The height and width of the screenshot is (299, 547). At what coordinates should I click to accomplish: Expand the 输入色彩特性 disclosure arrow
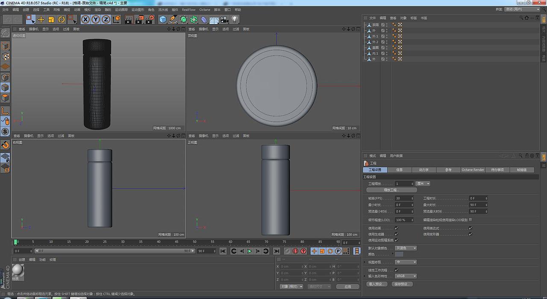click(x=365, y=276)
